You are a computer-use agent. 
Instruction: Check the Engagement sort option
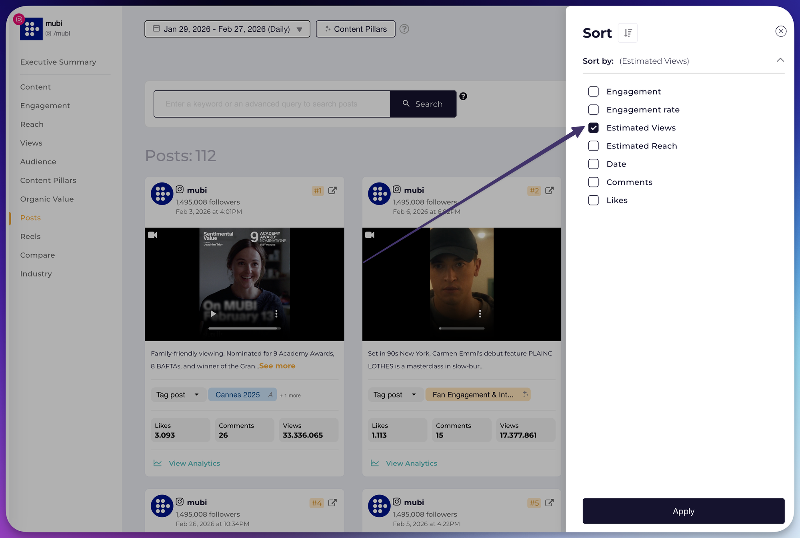pos(594,92)
